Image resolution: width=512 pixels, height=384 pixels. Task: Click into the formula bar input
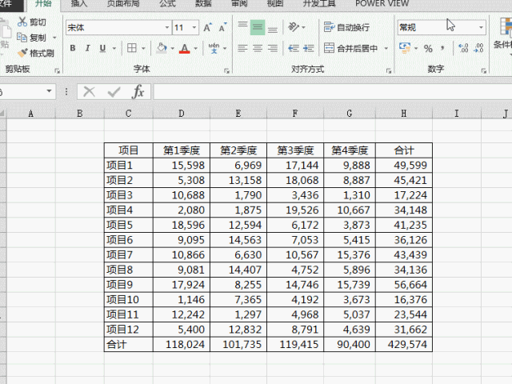(x=333, y=92)
